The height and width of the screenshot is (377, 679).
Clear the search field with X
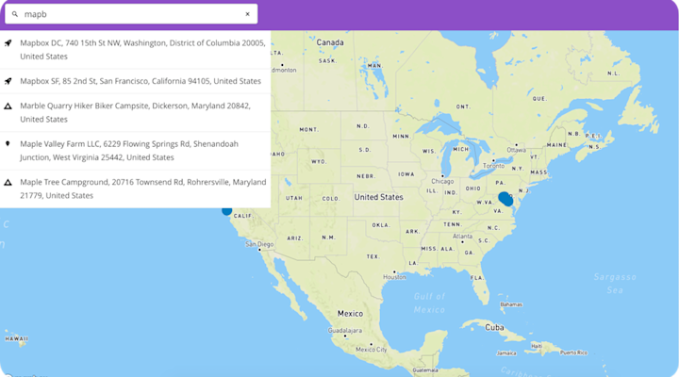tap(248, 14)
